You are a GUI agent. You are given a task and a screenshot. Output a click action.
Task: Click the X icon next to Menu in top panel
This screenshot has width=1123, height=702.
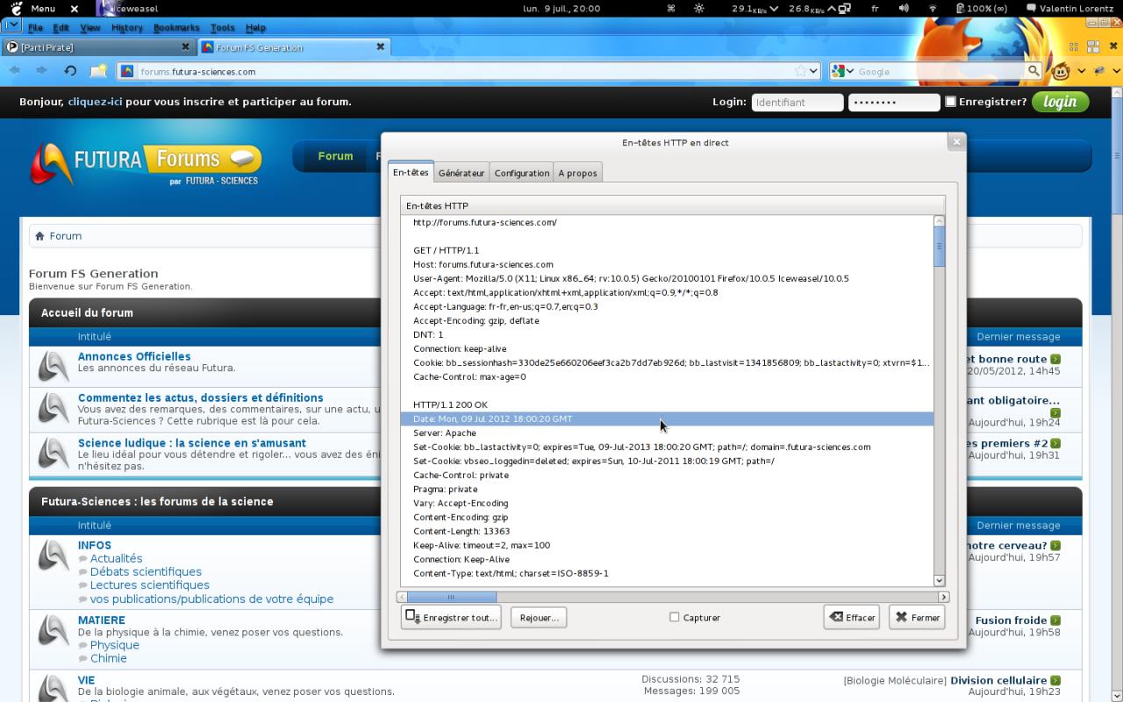[x=74, y=8]
